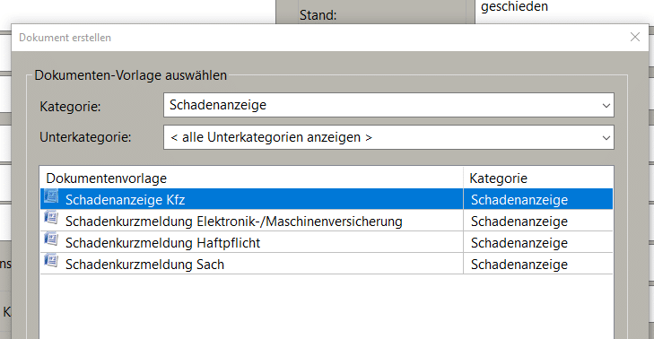The image size is (654, 339).
Task: Click the document icon beside Schadenanzeige Kfz
Action: [x=51, y=196]
